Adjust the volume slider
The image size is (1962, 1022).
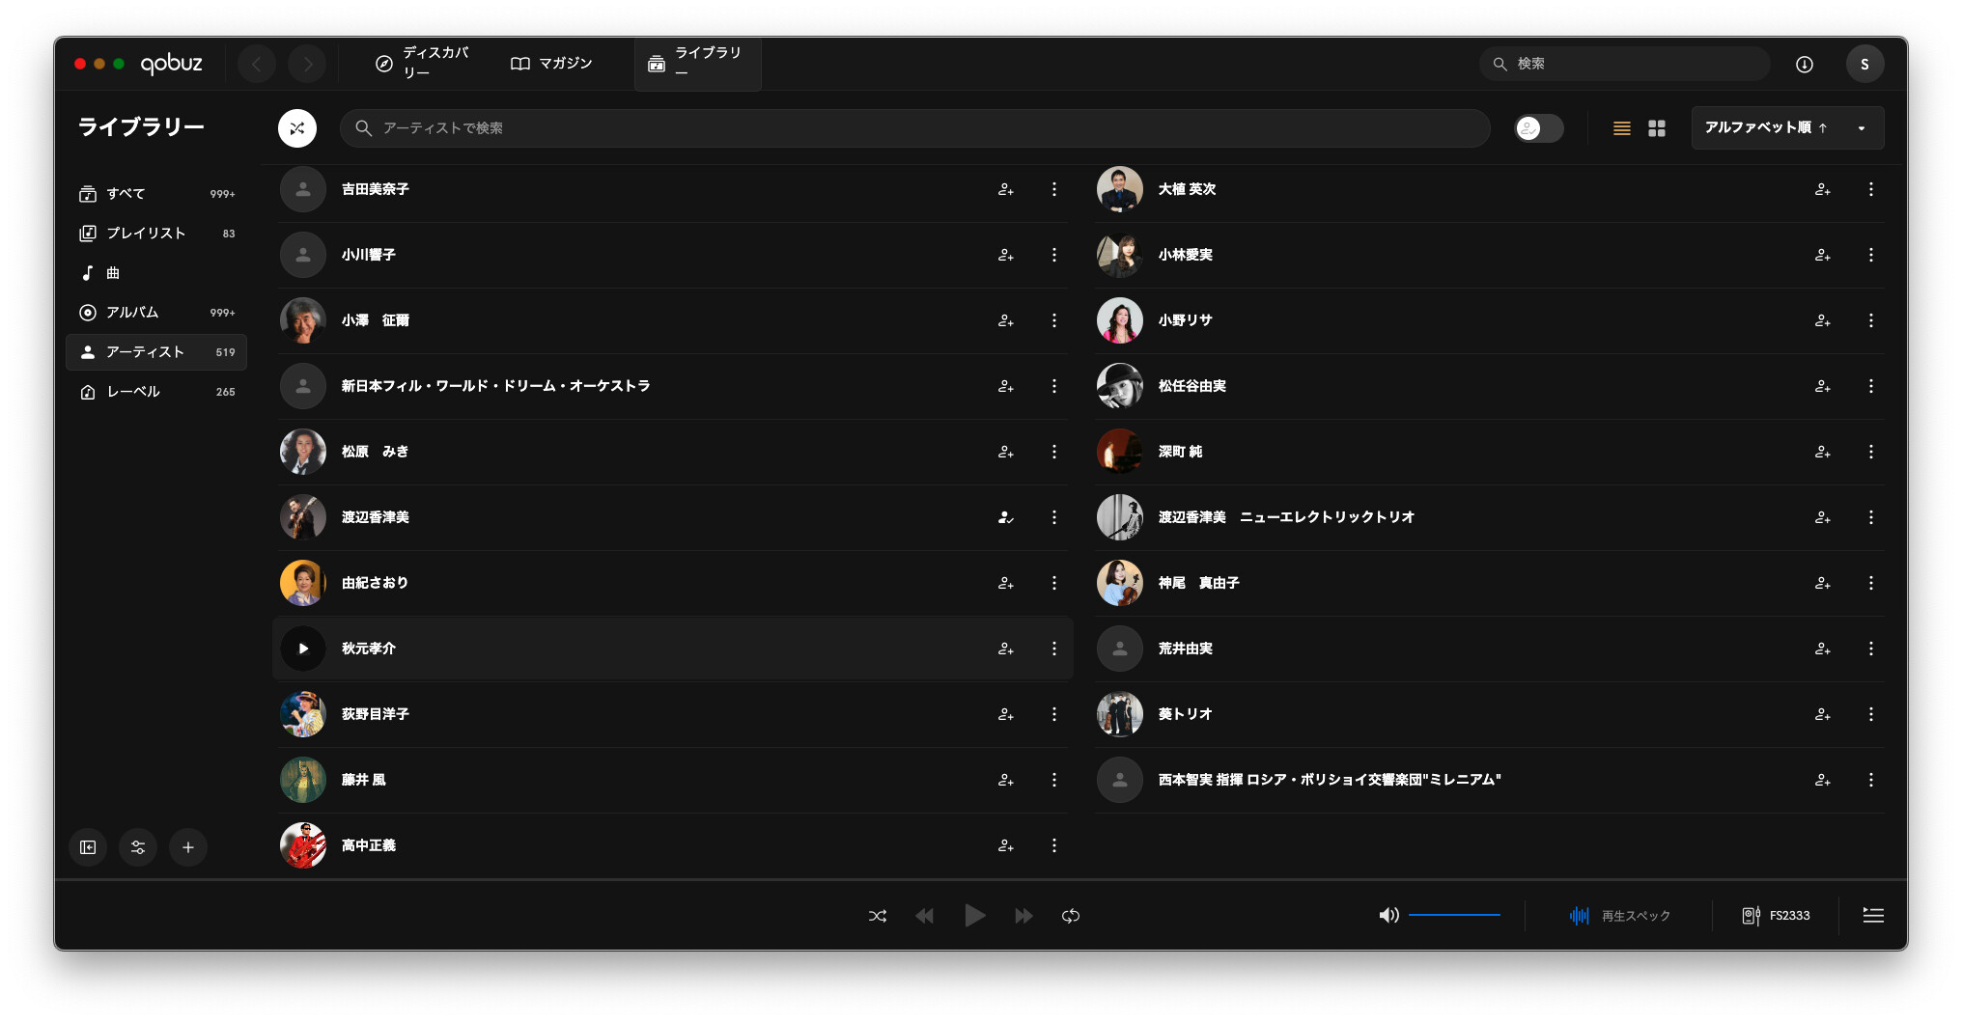[x=1454, y=915]
